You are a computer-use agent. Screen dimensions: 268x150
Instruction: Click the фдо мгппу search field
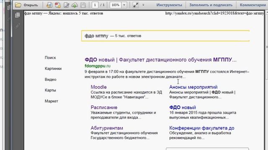pyautogui.click(x=165, y=36)
